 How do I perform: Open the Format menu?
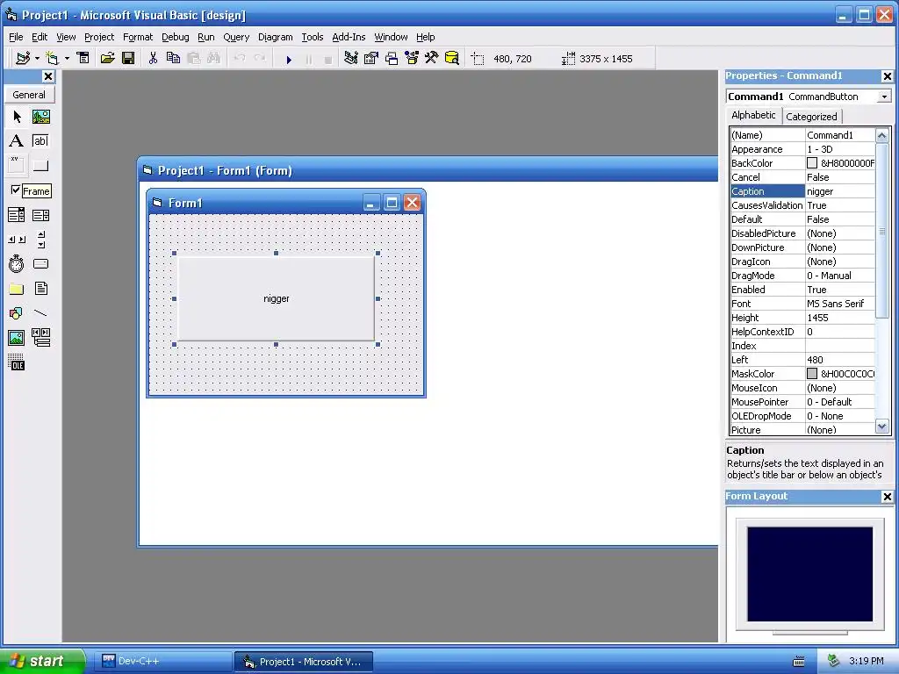(138, 37)
